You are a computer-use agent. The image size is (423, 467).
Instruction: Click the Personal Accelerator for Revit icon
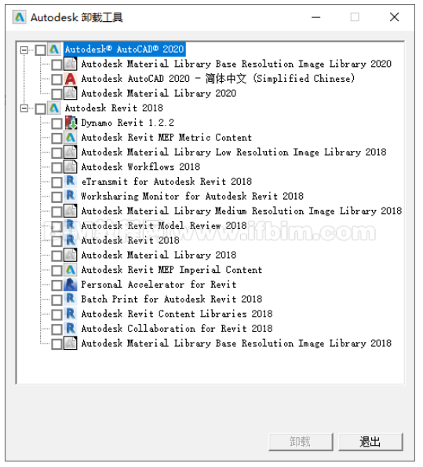71,285
